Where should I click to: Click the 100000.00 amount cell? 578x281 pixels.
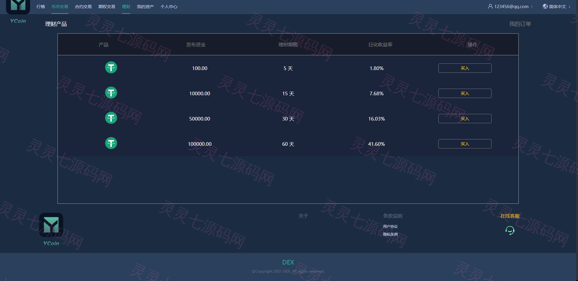tap(200, 144)
